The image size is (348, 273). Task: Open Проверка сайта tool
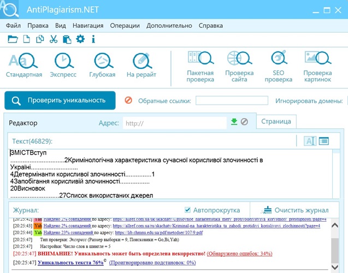click(x=239, y=67)
